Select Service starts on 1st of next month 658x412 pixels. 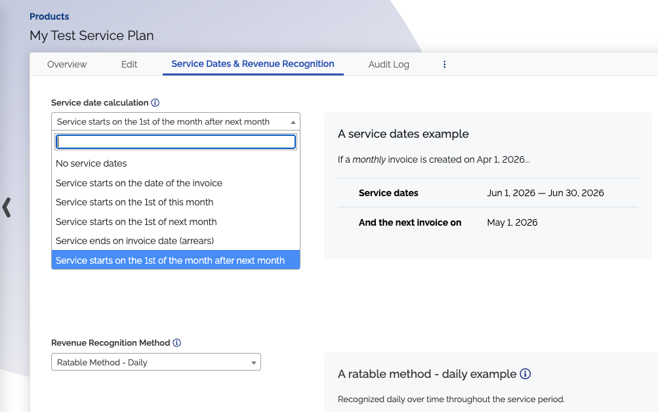136,222
